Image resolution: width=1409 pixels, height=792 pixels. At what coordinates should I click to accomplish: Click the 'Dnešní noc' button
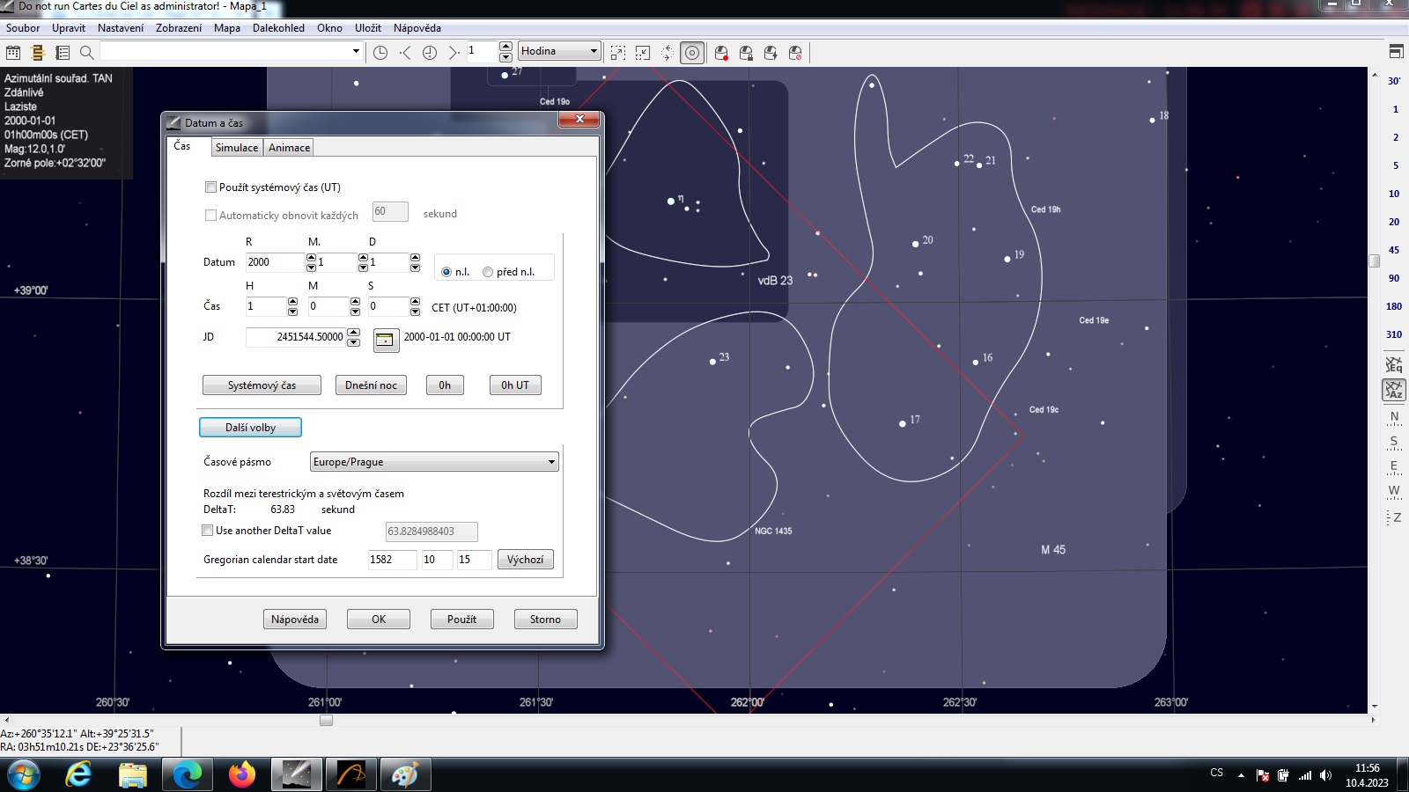tap(371, 385)
